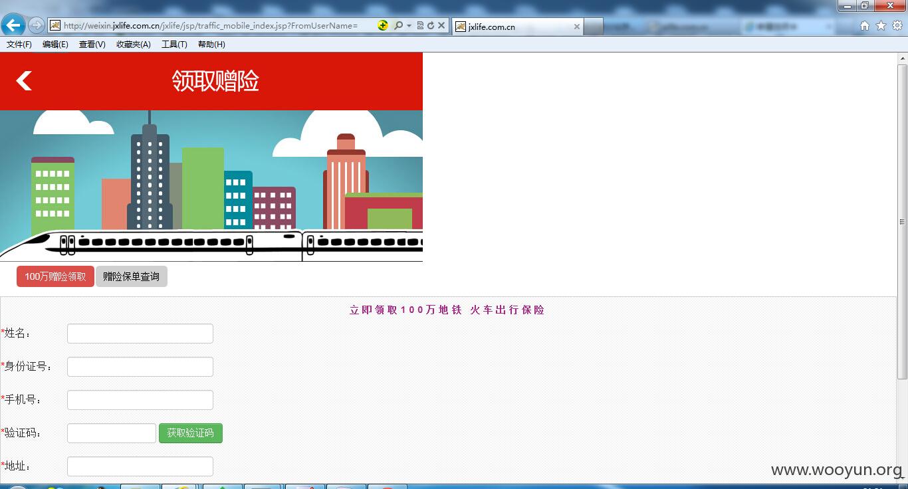
Task: Switch to 赠险保单查询 tab button
Action: point(132,276)
